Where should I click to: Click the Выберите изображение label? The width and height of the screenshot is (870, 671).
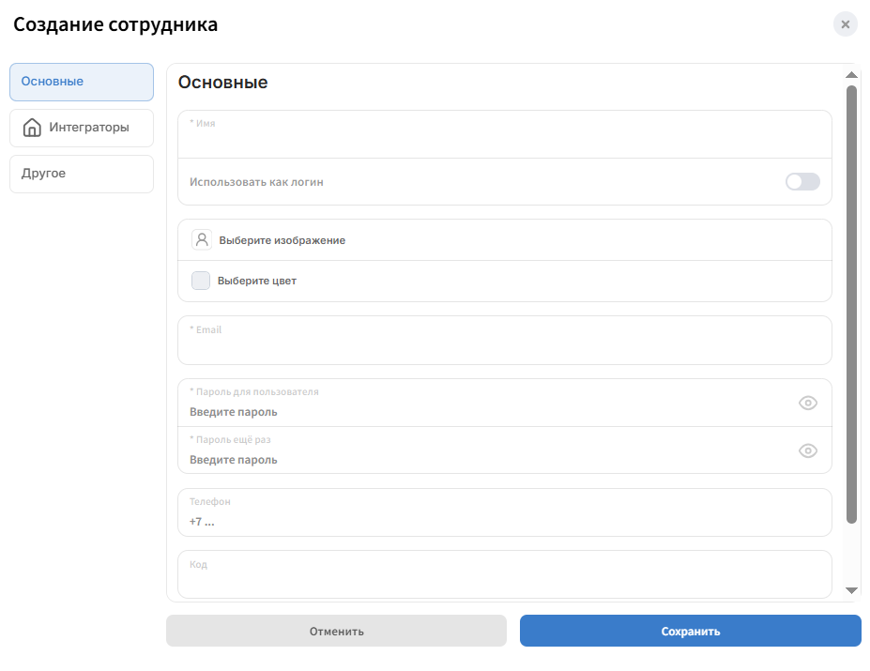coord(282,240)
